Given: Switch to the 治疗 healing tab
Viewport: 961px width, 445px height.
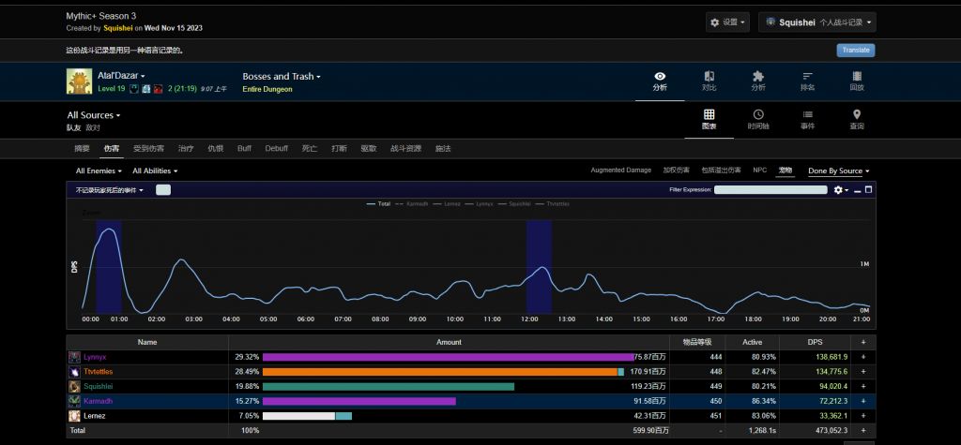Looking at the screenshot, I should [186, 148].
